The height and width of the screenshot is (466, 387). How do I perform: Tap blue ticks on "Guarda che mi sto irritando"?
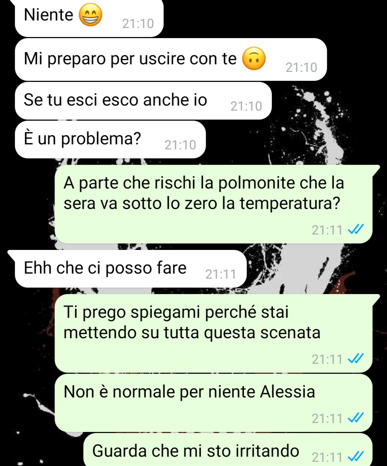[x=356, y=457]
